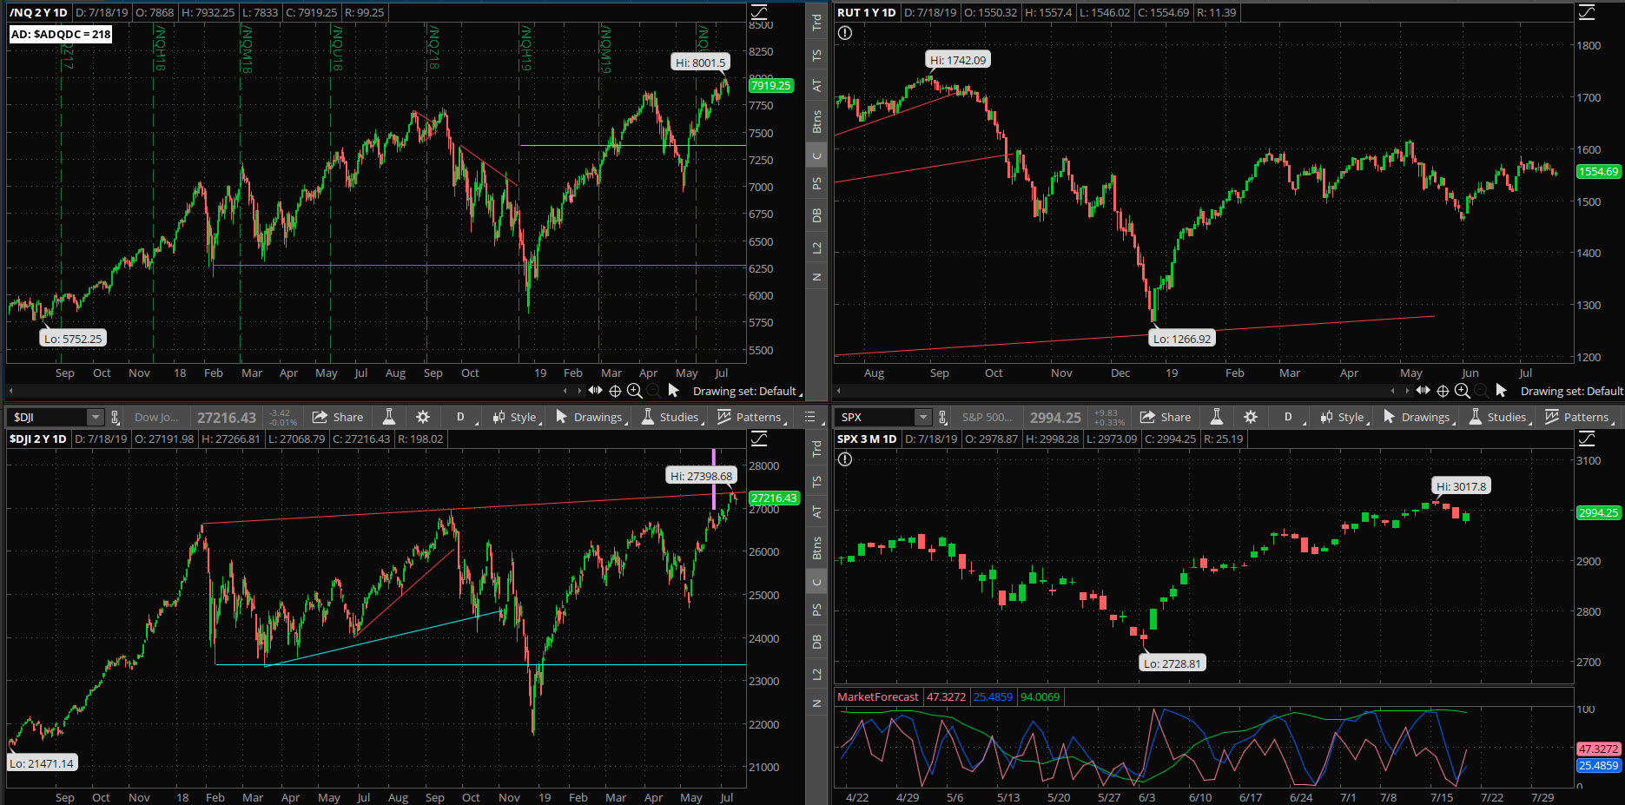Click the symbol link clip icon next to $DJI
Viewport: 1625px width, 805px height.
point(115,418)
